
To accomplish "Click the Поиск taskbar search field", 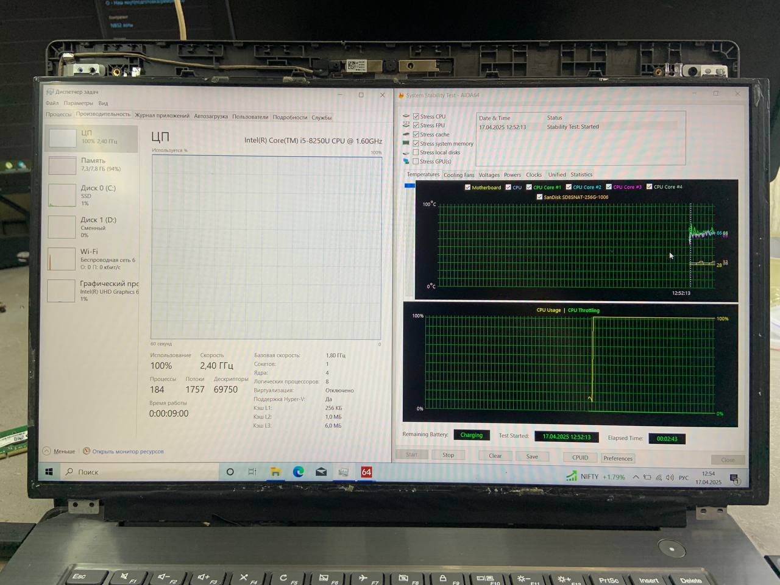I will click(x=140, y=472).
